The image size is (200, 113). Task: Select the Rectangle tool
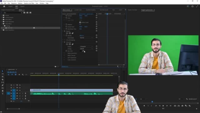pyautogui.click(x=2, y=88)
